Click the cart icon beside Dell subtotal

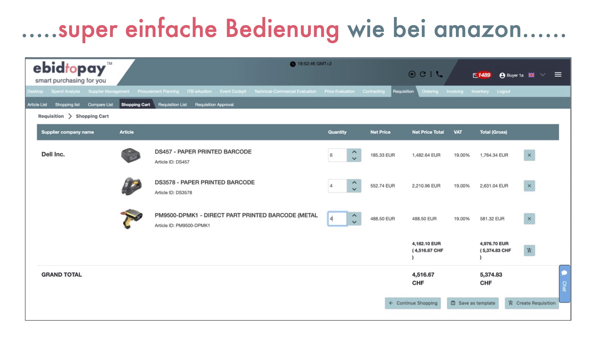[x=529, y=250]
